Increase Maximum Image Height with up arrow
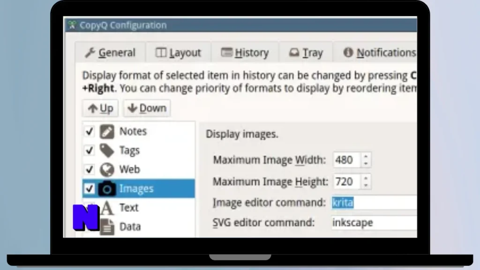 pyautogui.click(x=366, y=178)
